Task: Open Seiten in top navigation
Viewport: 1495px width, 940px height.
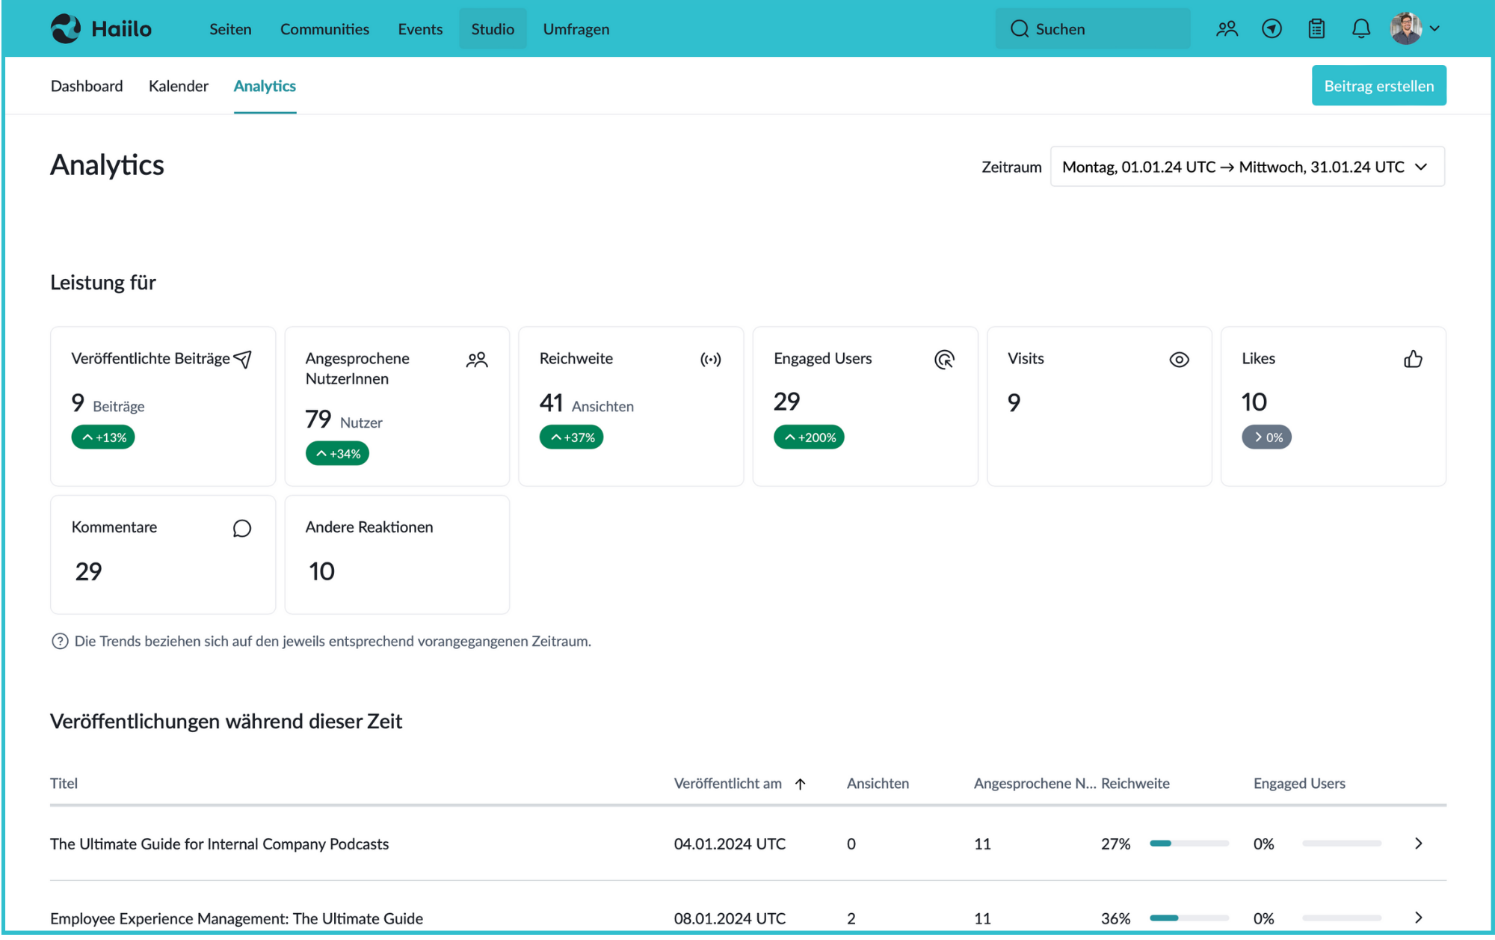Action: coord(230,28)
